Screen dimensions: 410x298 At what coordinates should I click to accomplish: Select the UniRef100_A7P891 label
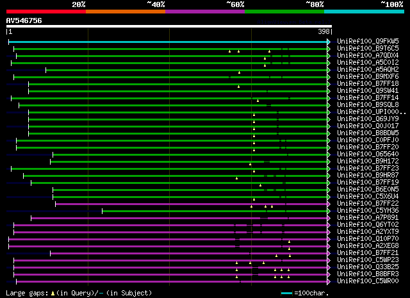point(368,217)
